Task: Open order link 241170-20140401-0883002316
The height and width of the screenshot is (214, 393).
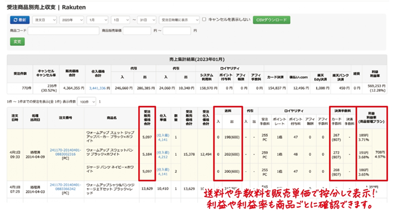Action: point(66,152)
